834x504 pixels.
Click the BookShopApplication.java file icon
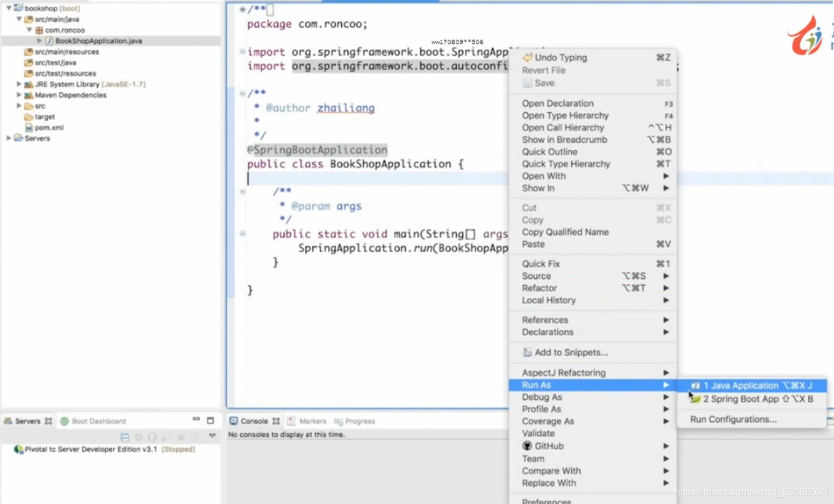(x=49, y=41)
